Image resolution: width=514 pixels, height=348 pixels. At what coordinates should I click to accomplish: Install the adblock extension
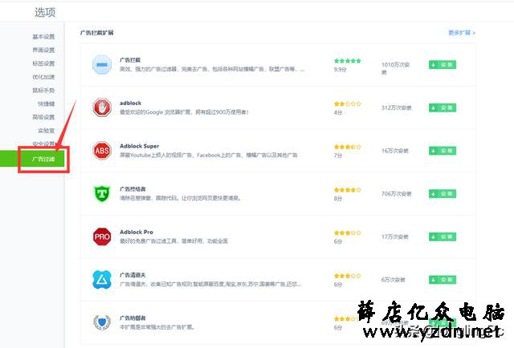pyautogui.click(x=443, y=107)
